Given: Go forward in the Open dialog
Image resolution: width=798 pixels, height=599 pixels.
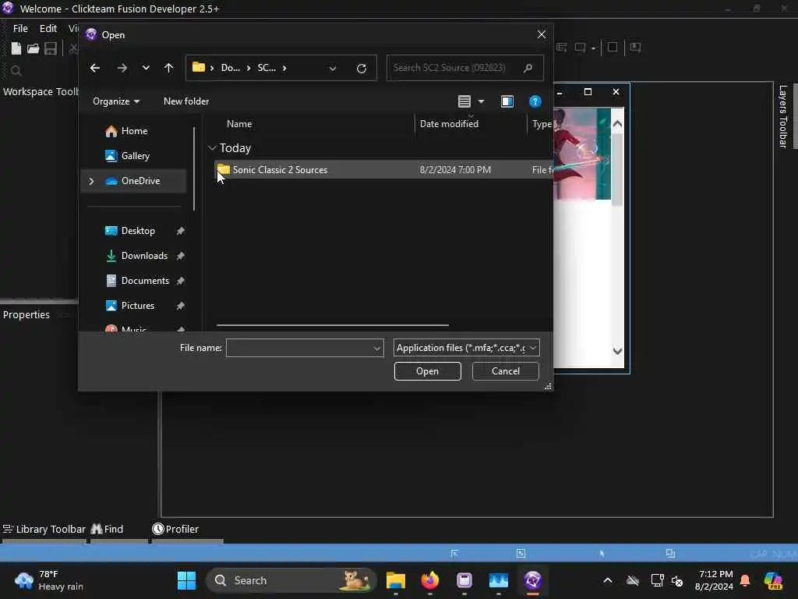Looking at the screenshot, I should click(122, 68).
